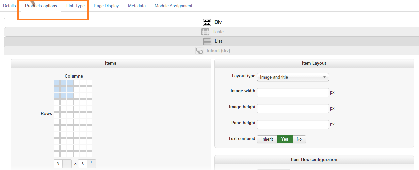
Task: Set Text centered to No
Action: 299,139
